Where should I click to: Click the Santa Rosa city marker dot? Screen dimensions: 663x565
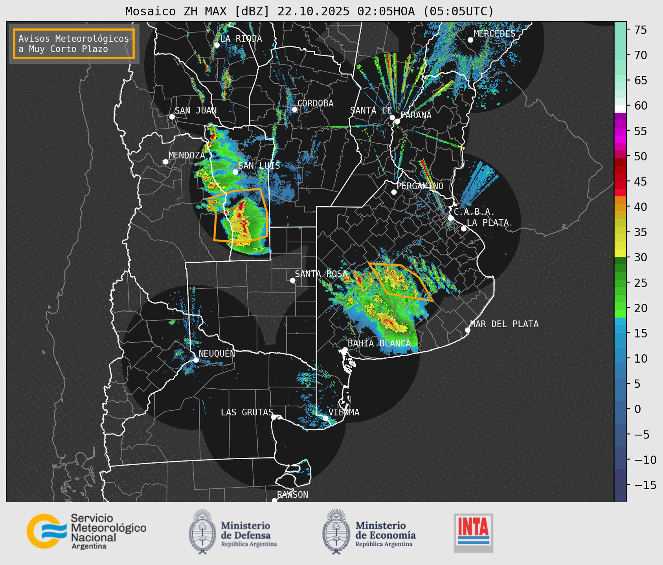point(292,280)
